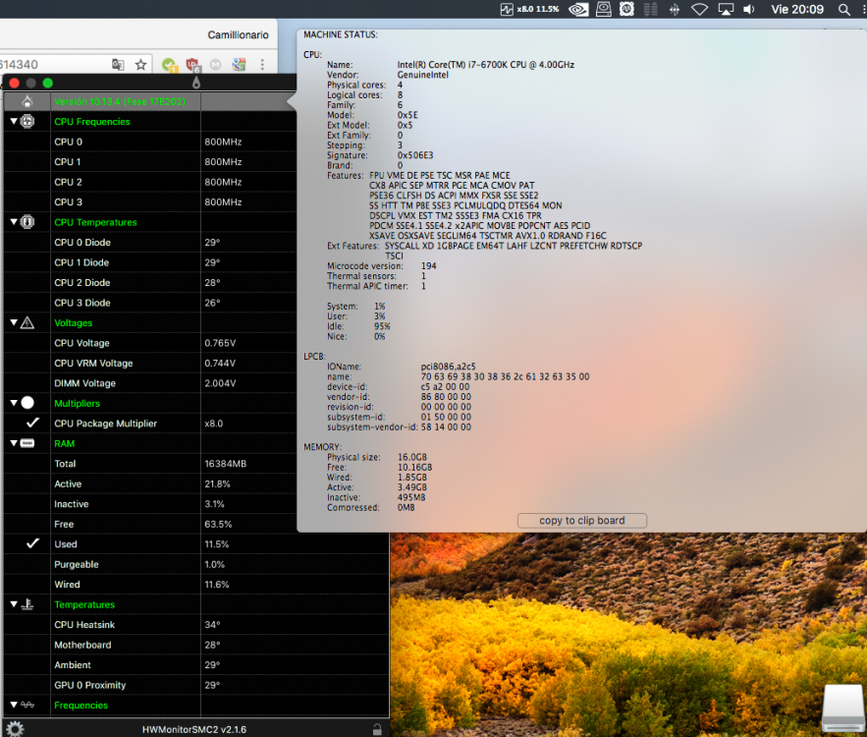Uncheck the Used RAM menu bar display
This screenshot has height=737, width=867.
click(32, 543)
